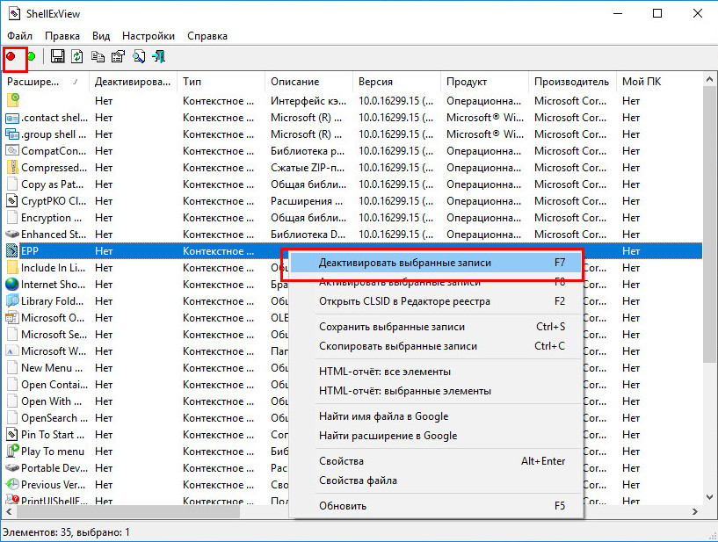Sort by the Описание column header
Viewport: 718px width, 542px height.
[x=308, y=82]
